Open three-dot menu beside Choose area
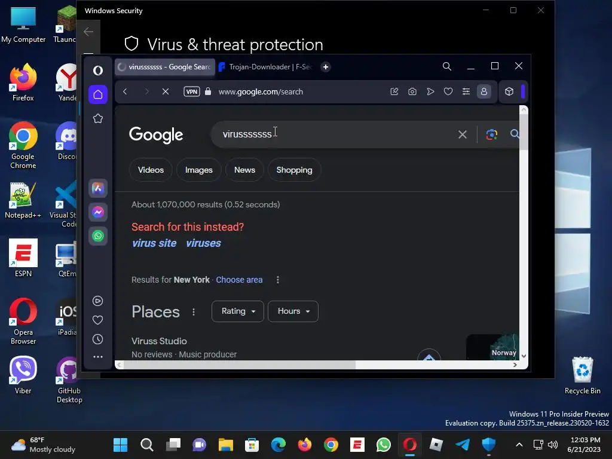The image size is (612, 459). click(x=278, y=280)
